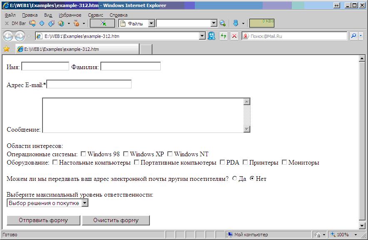Click the 0 KB/s speed indicator
368x240 pixels.
pyautogui.click(x=262, y=23)
